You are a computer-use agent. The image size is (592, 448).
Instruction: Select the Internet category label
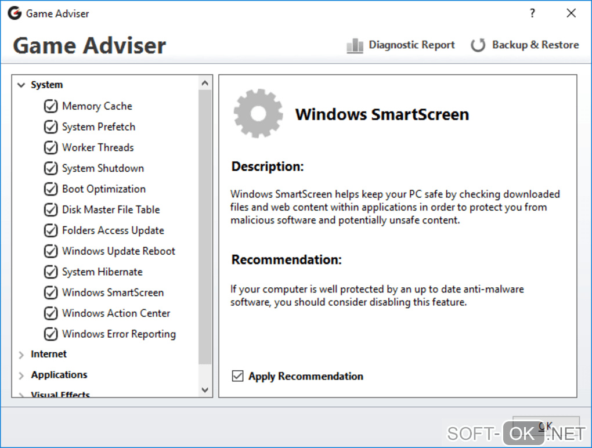[49, 354]
